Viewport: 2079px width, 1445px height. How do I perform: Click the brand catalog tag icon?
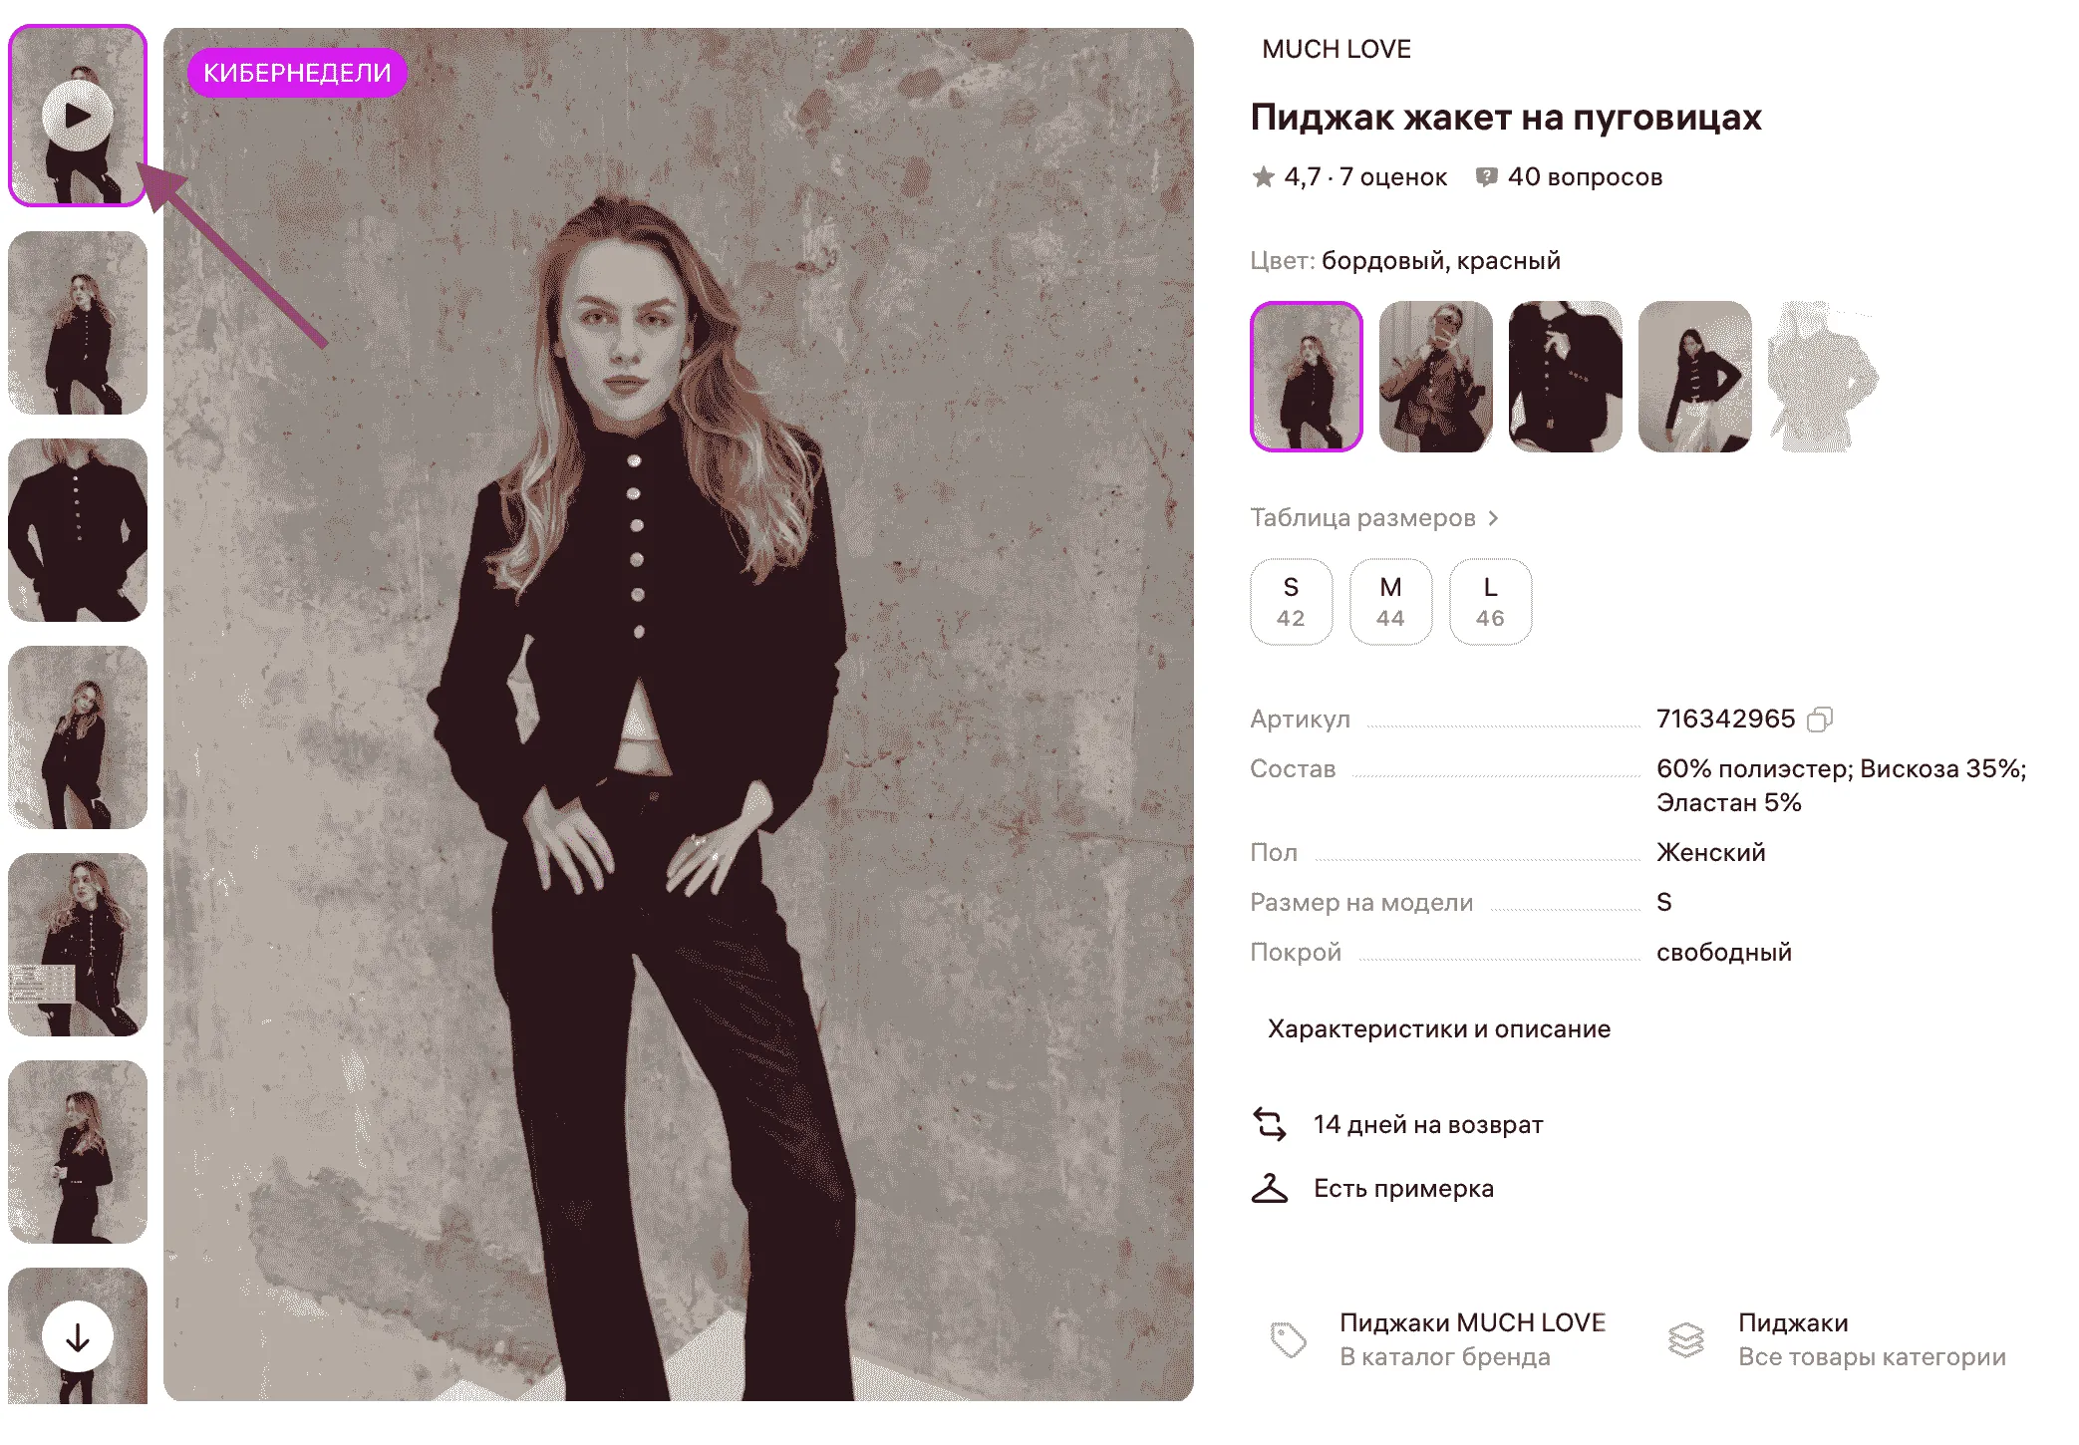click(1289, 1339)
